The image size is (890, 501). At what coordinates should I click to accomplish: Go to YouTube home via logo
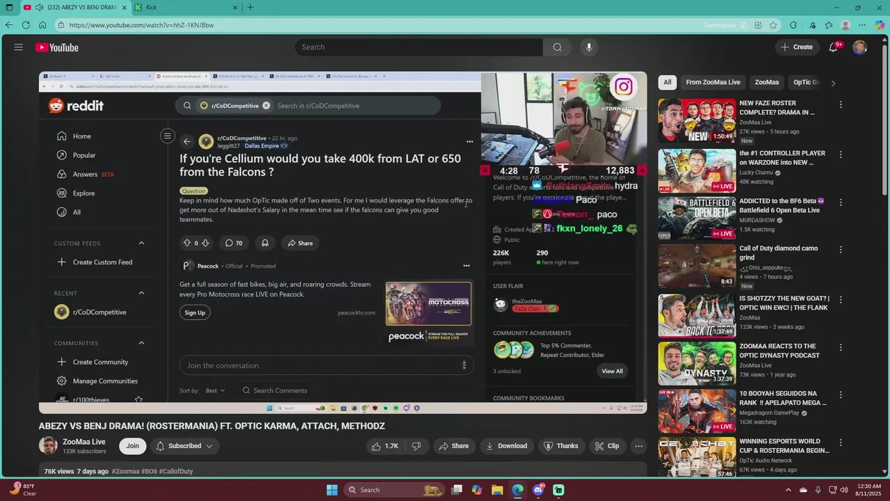(x=57, y=47)
